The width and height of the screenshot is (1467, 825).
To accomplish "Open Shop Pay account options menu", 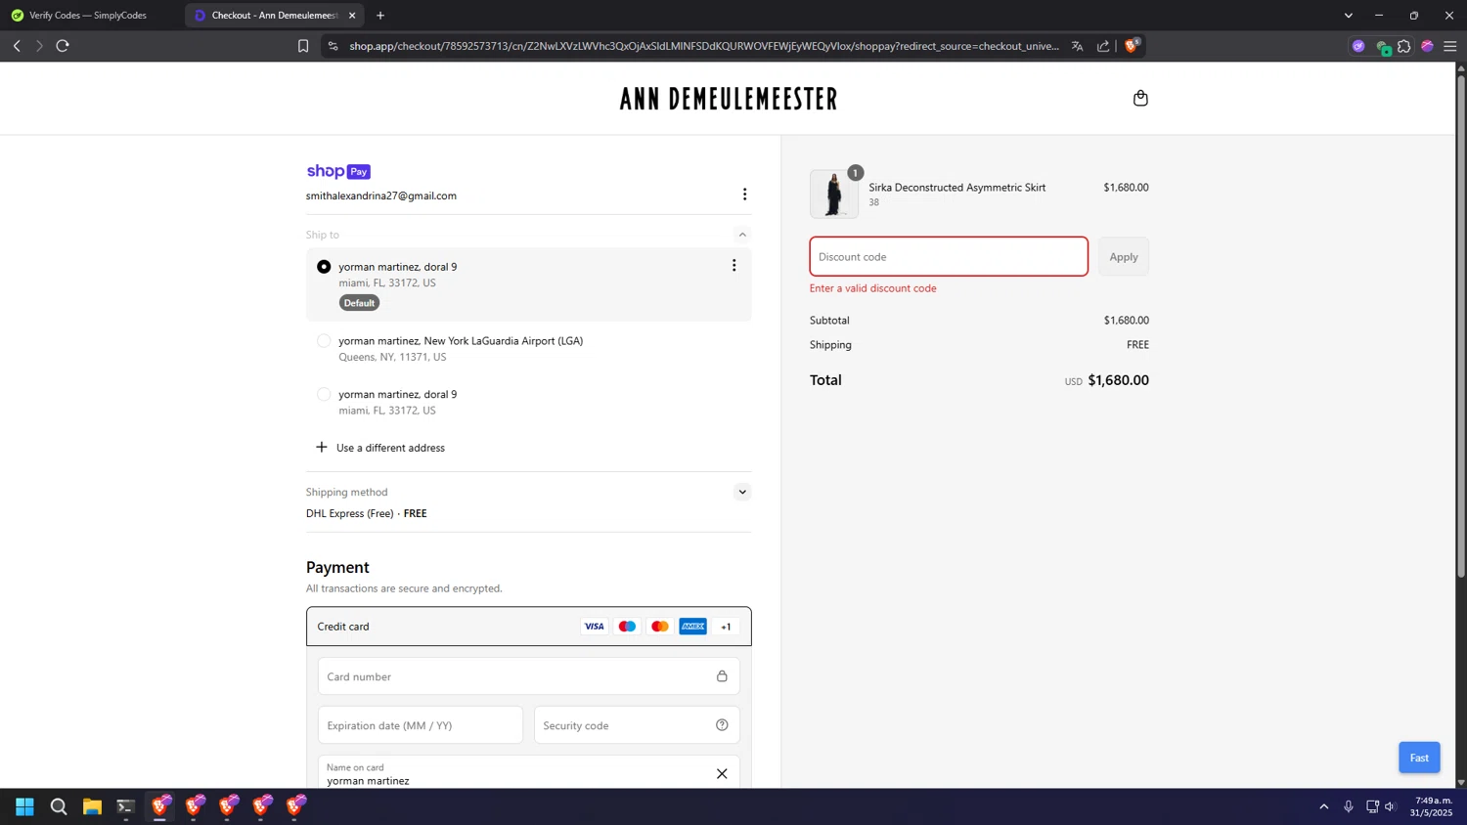I will coord(744,195).
